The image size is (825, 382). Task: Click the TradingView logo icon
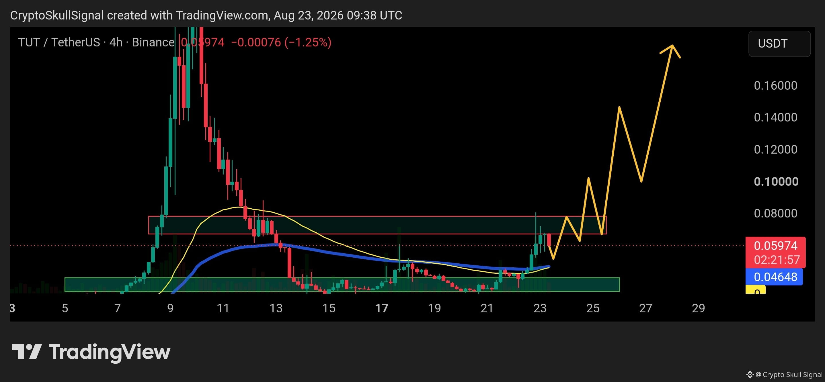pyautogui.click(x=27, y=352)
